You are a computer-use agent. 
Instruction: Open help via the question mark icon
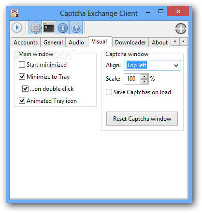pos(76,28)
